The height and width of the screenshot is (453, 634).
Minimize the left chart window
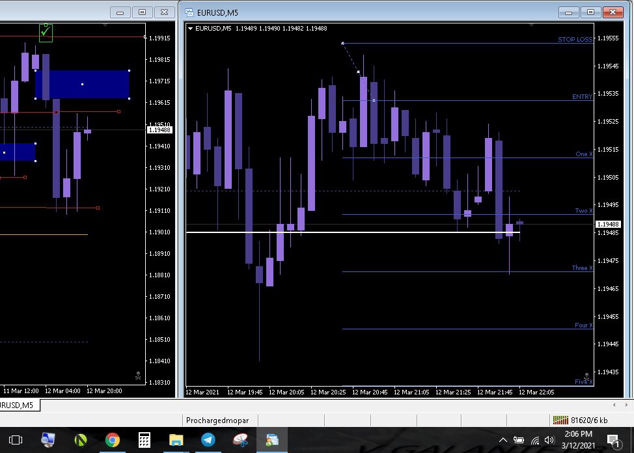click(120, 12)
